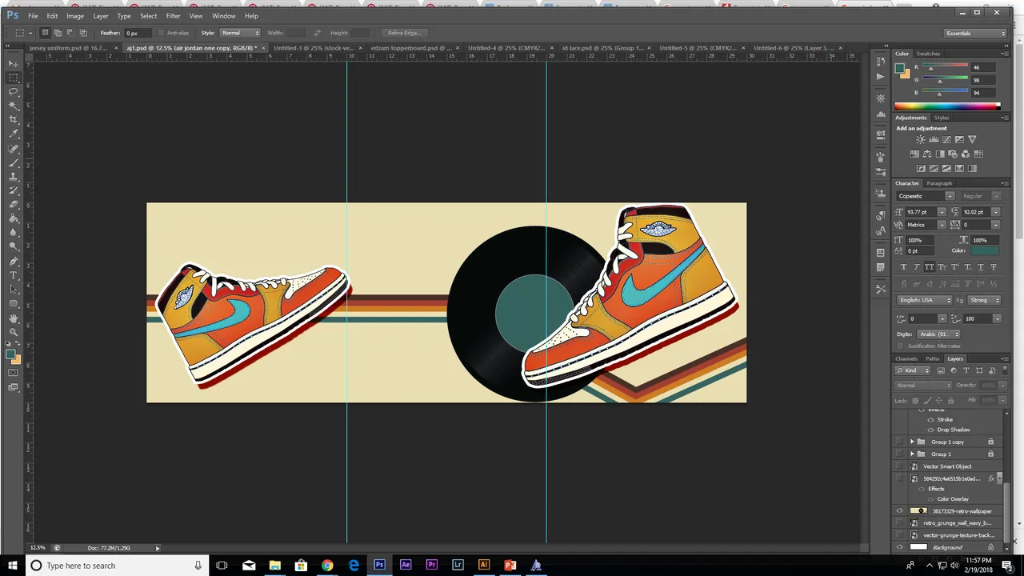
Task: Click the Refine Edge button
Action: click(x=404, y=33)
